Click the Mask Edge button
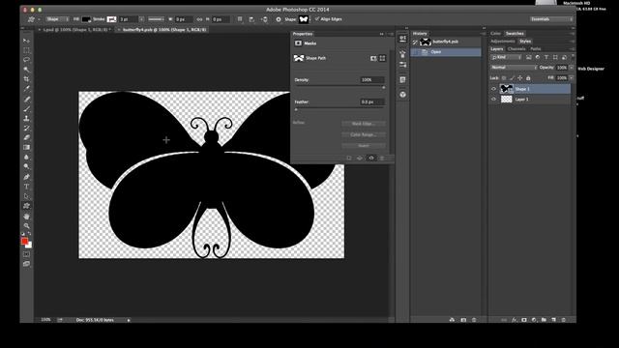Screen dimensions: 619x348 tap(364, 124)
